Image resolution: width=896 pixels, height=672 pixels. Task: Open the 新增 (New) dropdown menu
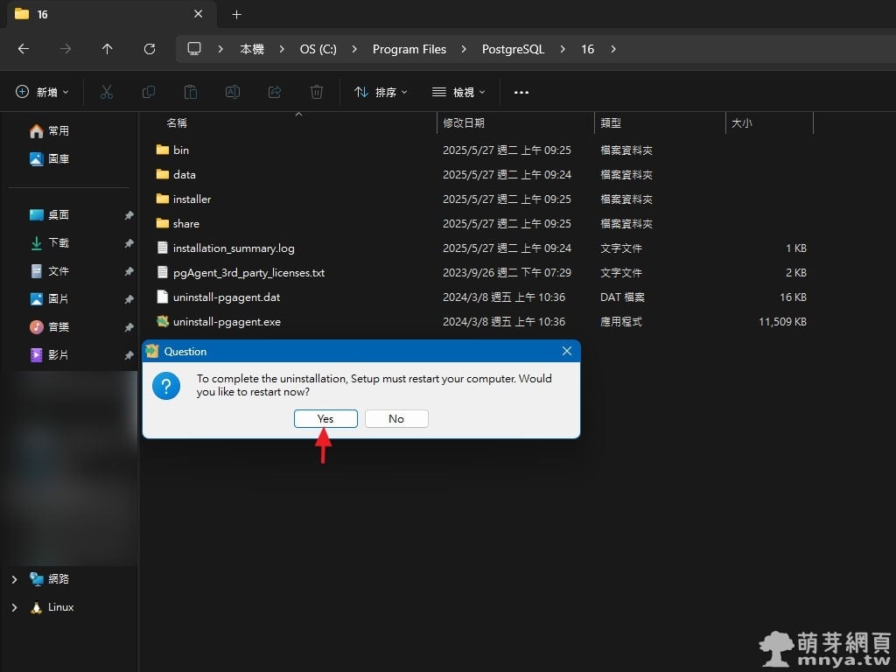(42, 92)
